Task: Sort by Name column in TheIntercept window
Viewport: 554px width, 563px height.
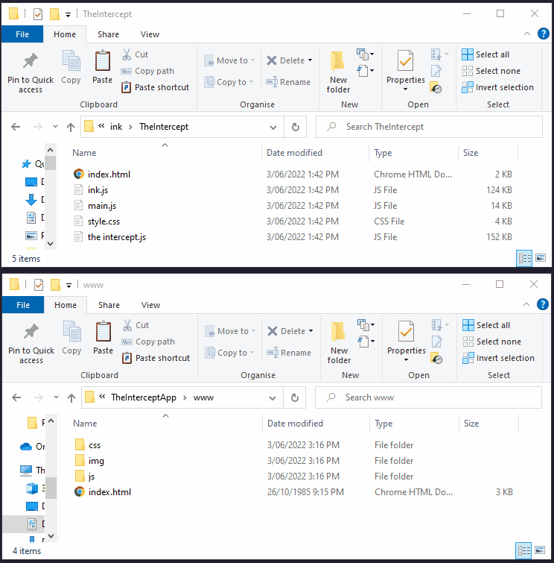Action: tap(165, 153)
